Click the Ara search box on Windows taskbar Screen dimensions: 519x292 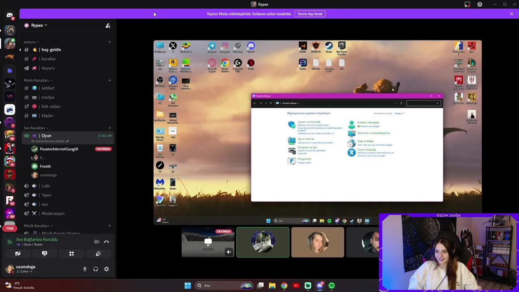(224, 286)
